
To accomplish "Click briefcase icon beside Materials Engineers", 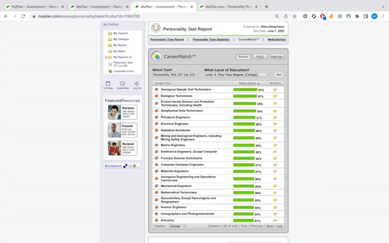I will [157, 171].
